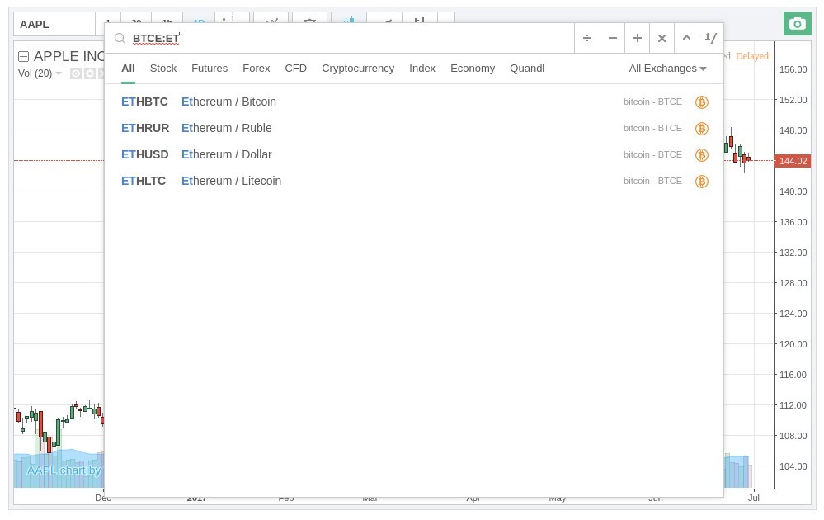Image resolution: width=824 pixels, height=520 pixels.
Task: Filter results by Cryptocurrency tab
Action: (358, 69)
